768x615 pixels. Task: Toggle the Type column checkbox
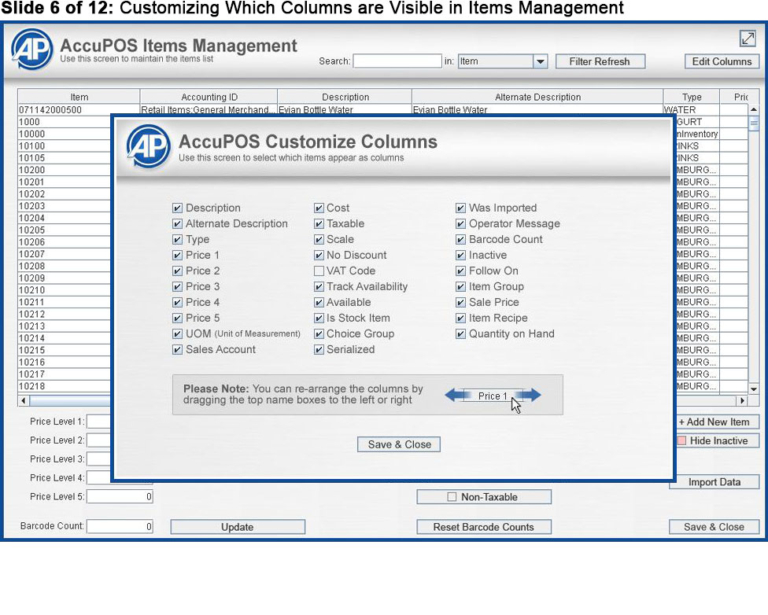[x=177, y=239]
